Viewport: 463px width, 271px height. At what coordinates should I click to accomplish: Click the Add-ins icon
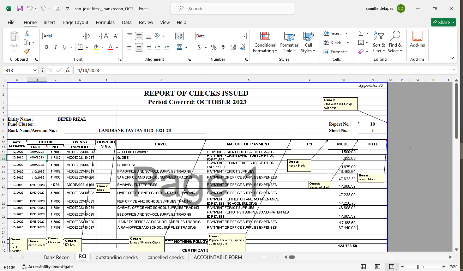click(x=417, y=39)
